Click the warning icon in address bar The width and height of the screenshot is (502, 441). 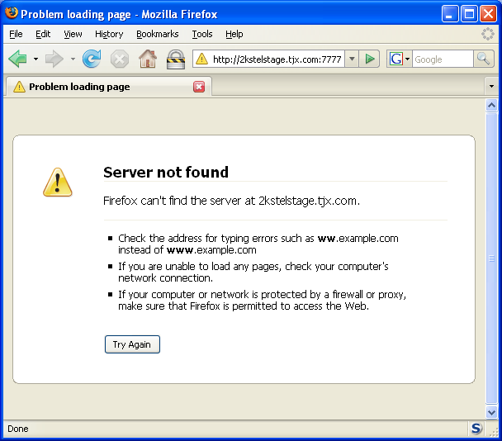(x=201, y=59)
